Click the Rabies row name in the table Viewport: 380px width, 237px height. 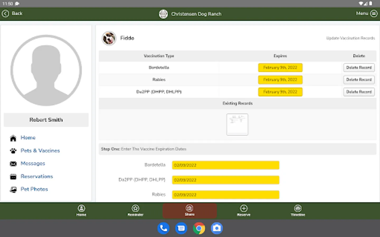159,80
